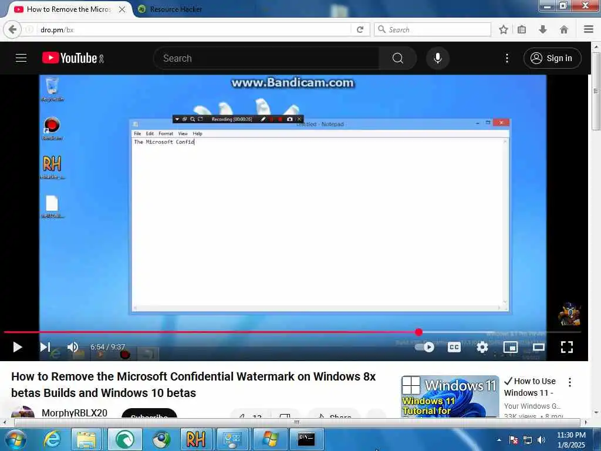Screen dimensions: 601x451
Task: Launch Internet Explorer from the taskbar
Action: tap(52, 439)
